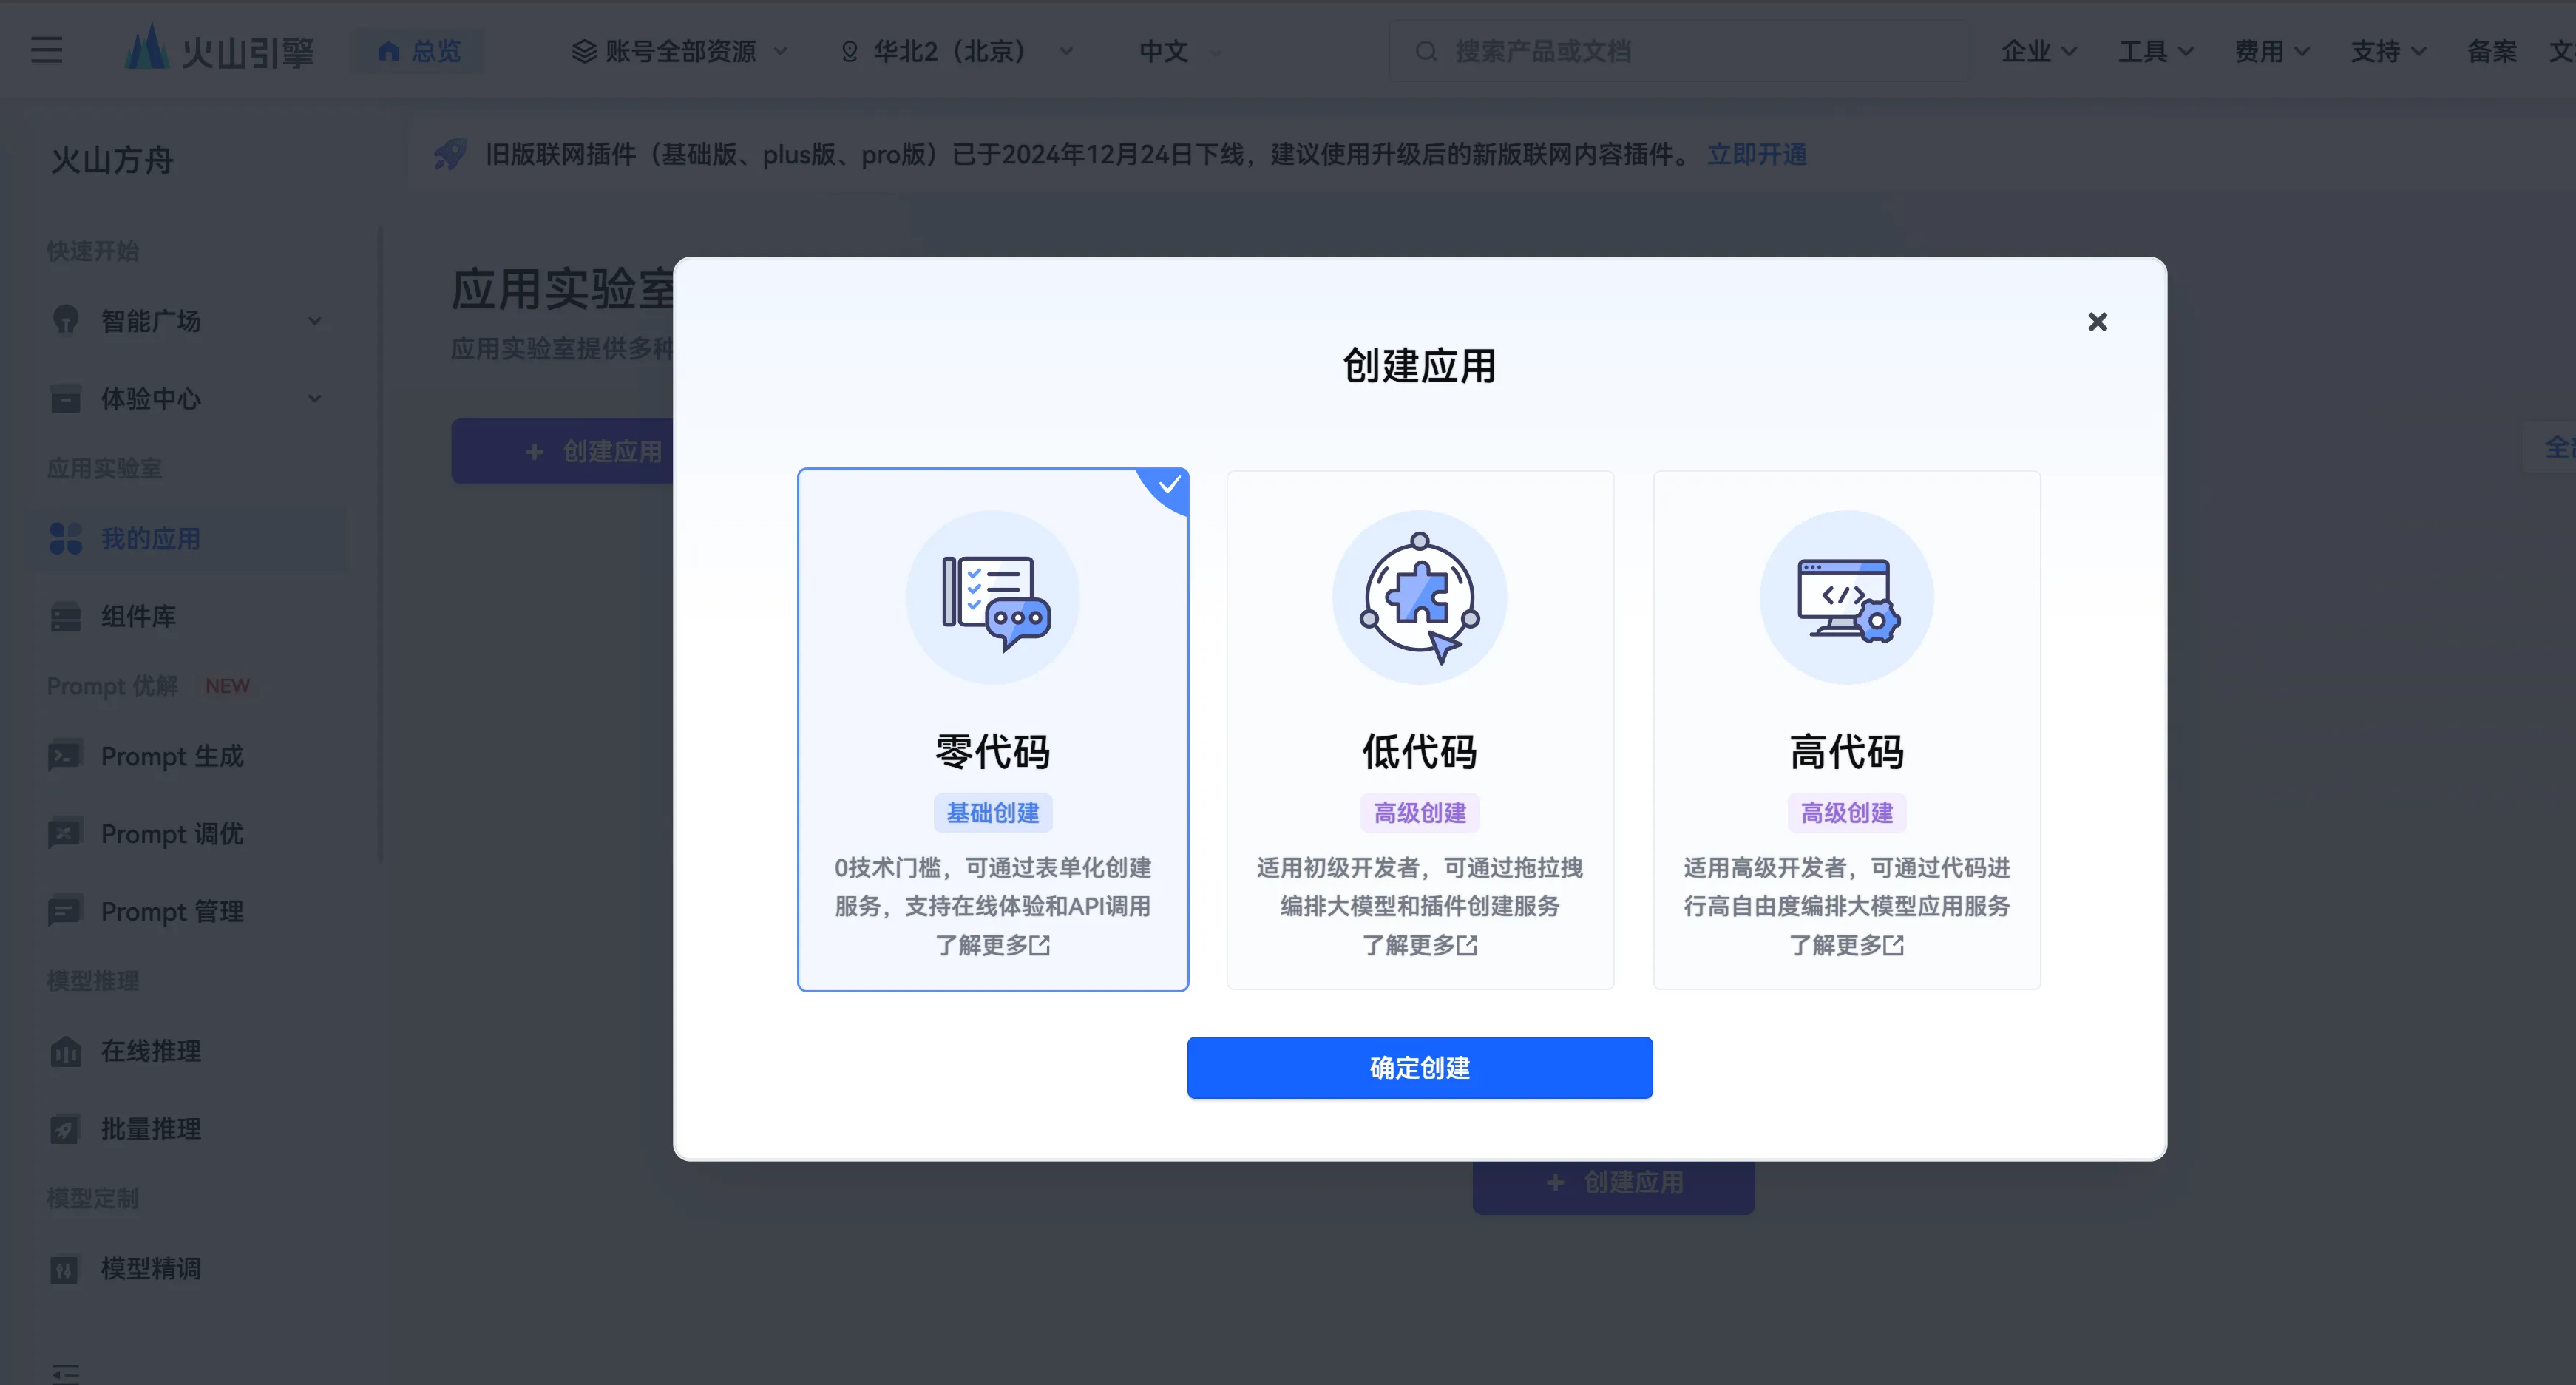Click the 零代码 form-chat illustration
Screen dimensions: 2576x1385
(x=993, y=598)
